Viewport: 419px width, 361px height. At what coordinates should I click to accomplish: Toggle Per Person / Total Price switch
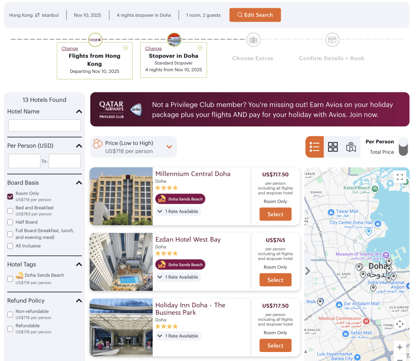[403, 147]
